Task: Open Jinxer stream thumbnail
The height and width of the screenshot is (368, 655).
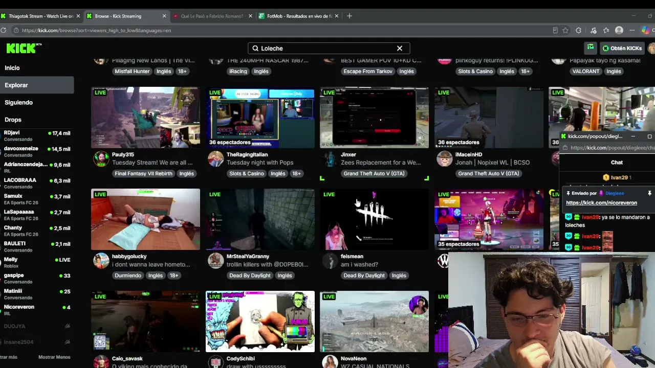Action: [374, 118]
